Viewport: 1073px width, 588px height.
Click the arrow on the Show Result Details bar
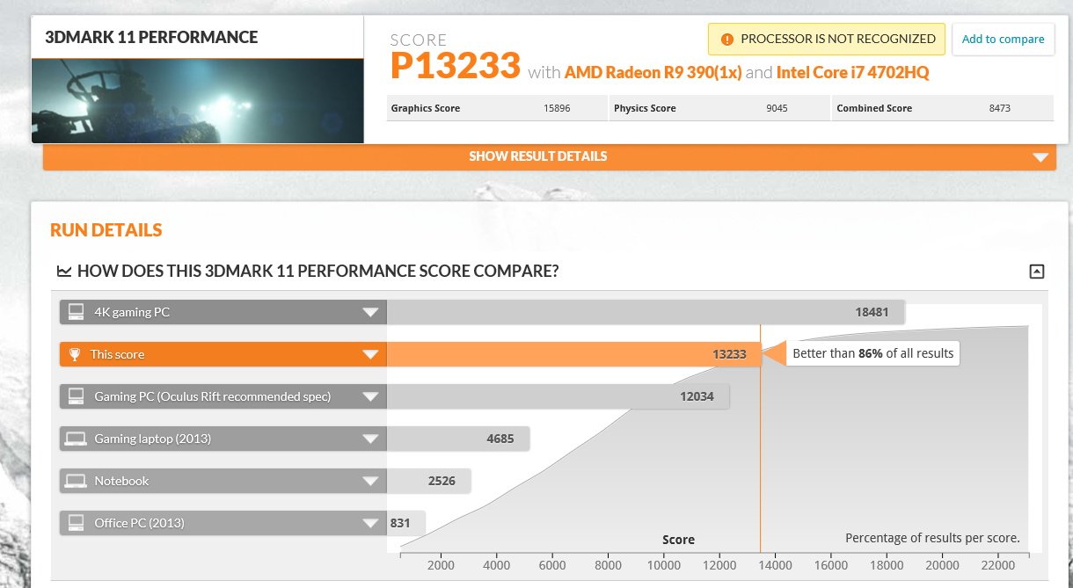(x=1040, y=157)
